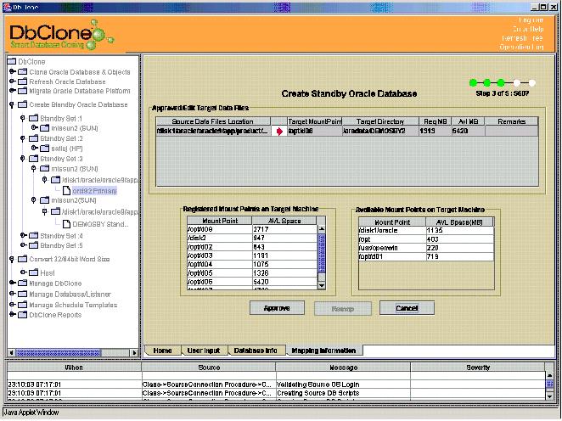562x421 pixels.
Task: Click the Manage DbClone folder icon
Action: pos(23,283)
